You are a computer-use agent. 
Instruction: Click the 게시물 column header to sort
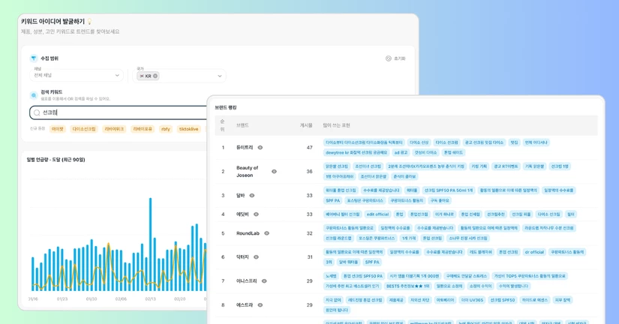coord(306,125)
